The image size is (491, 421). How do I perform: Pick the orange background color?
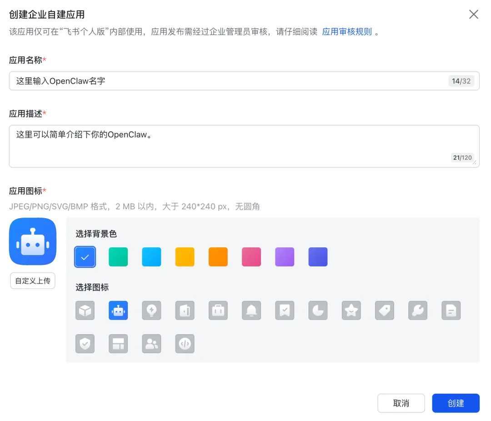[218, 257]
